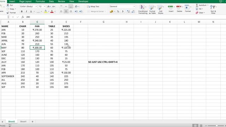
Task: Toggle Underline formatting
Action: coord(31,11)
